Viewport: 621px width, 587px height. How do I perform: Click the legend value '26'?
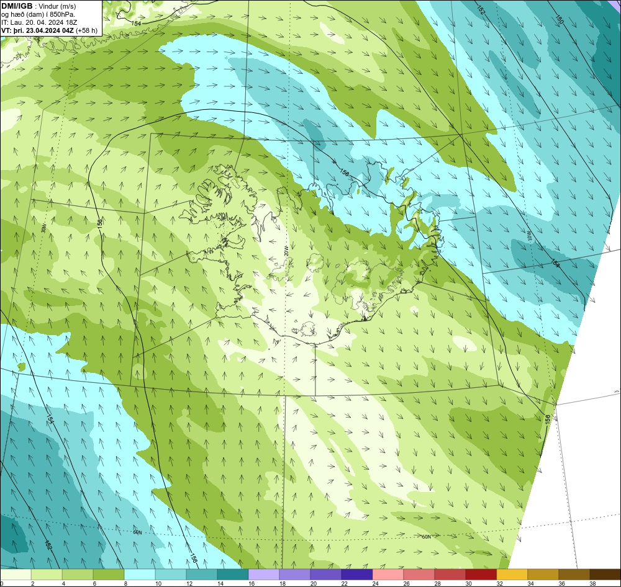(406, 583)
